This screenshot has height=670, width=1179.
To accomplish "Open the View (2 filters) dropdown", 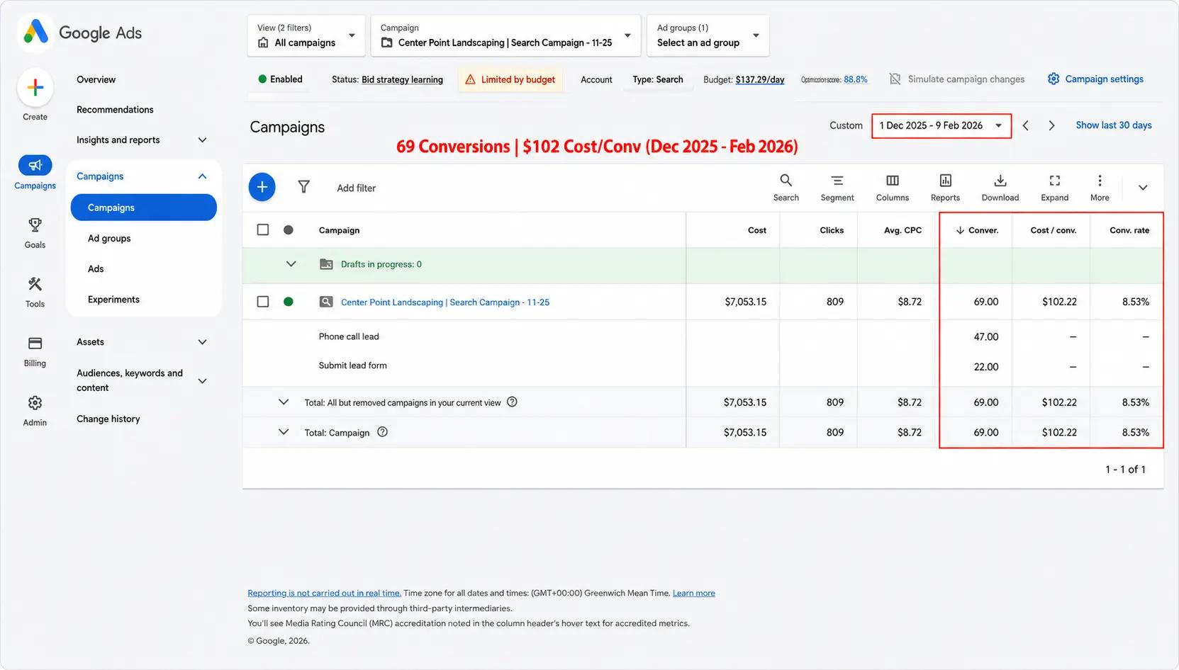I will (x=307, y=35).
